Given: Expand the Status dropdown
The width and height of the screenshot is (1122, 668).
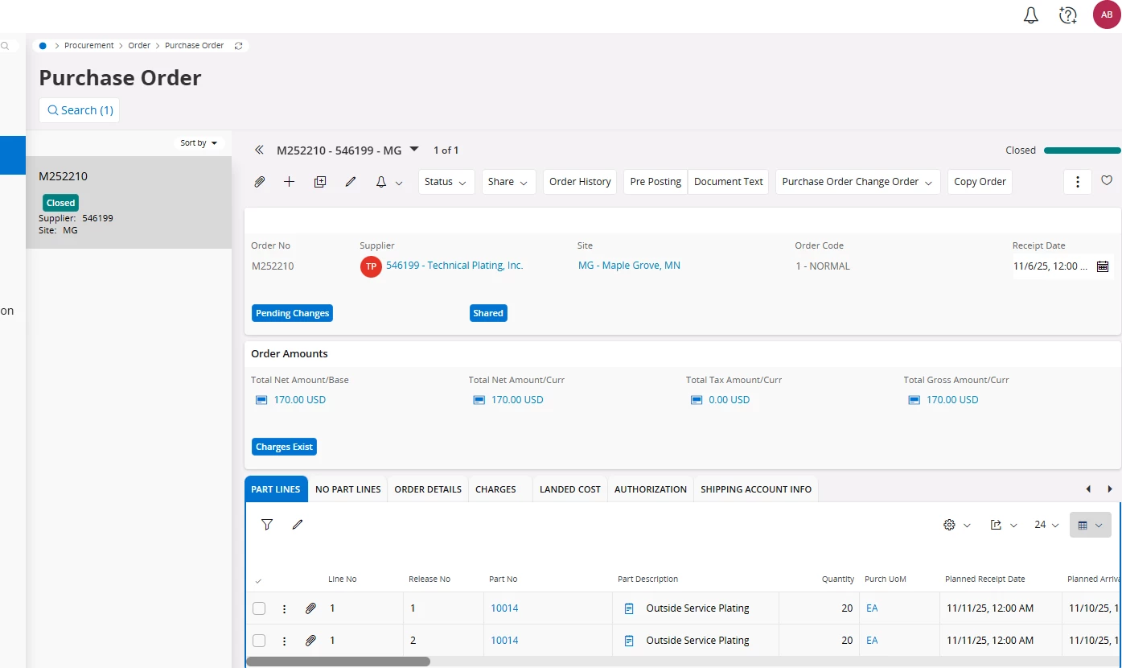Looking at the screenshot, I should point(446,182).
